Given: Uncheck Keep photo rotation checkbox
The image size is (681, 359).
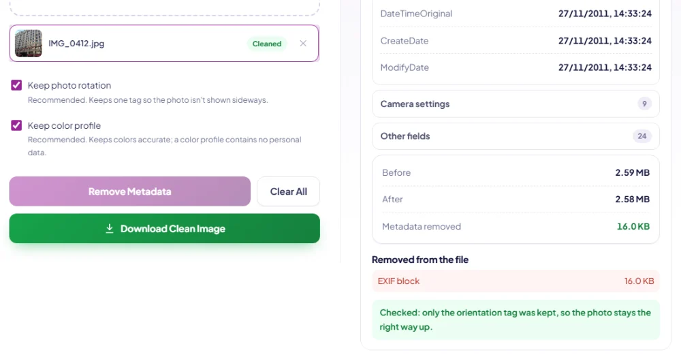Looking at the screenshot, I should pyautogui.click(x=16, y=85).
